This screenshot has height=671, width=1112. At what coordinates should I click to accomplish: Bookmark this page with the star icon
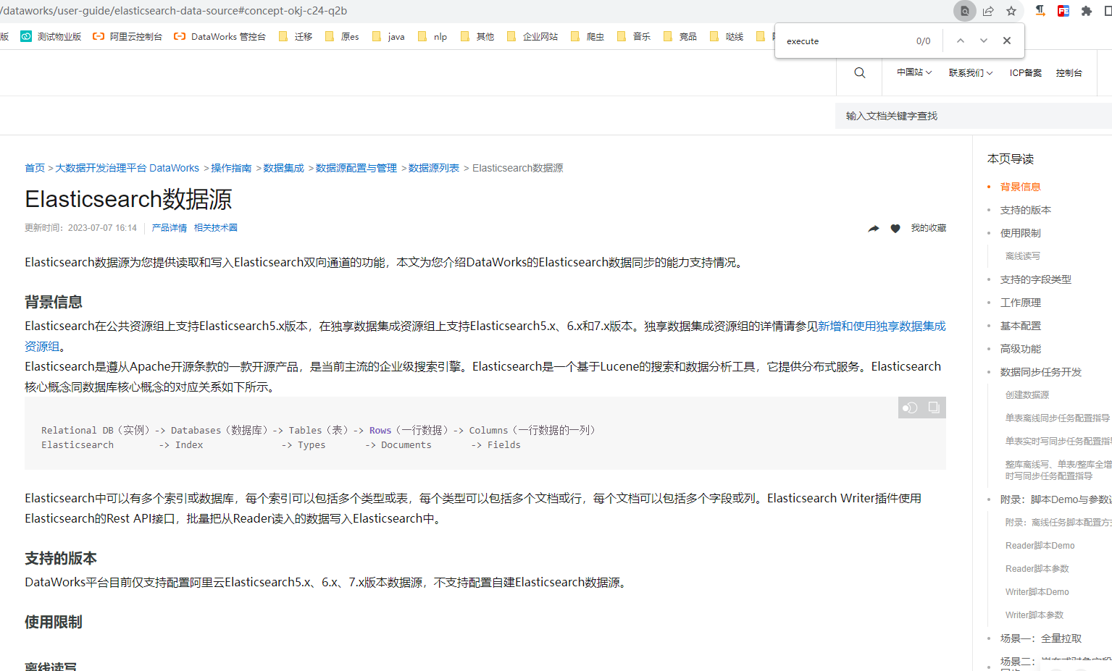click(x=1011, y=11)
